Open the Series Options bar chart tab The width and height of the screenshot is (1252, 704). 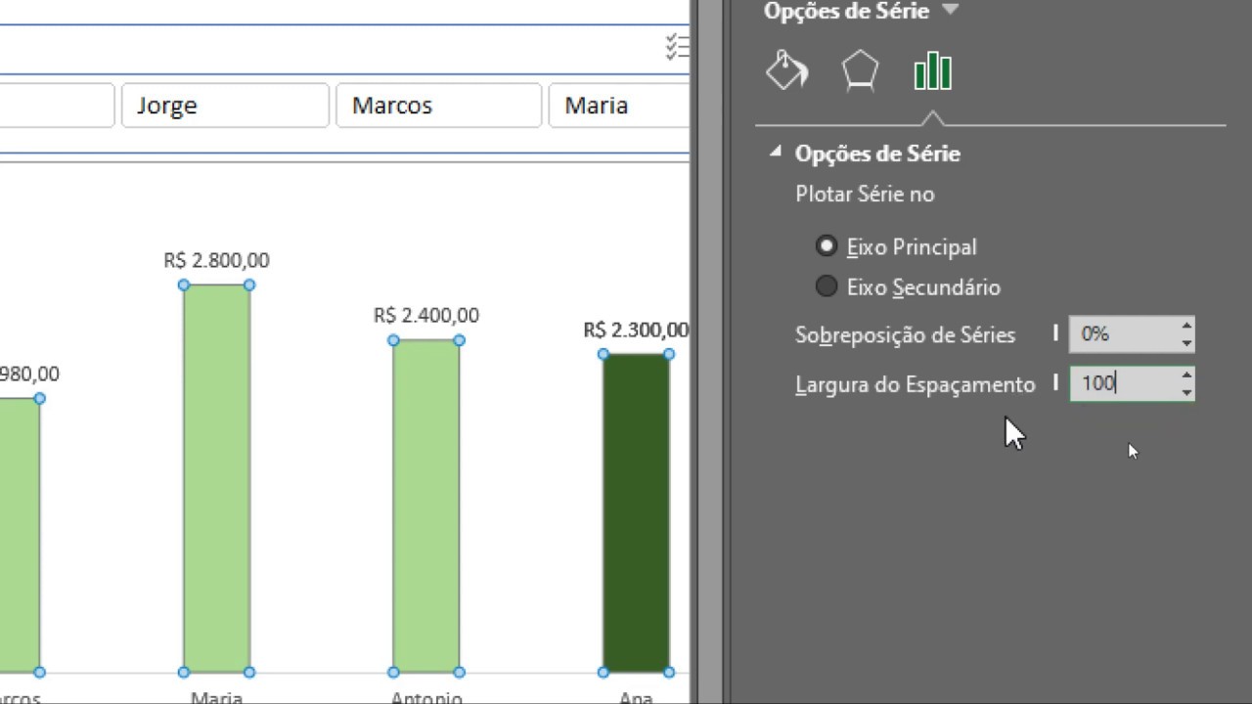(x=932, y=71)
